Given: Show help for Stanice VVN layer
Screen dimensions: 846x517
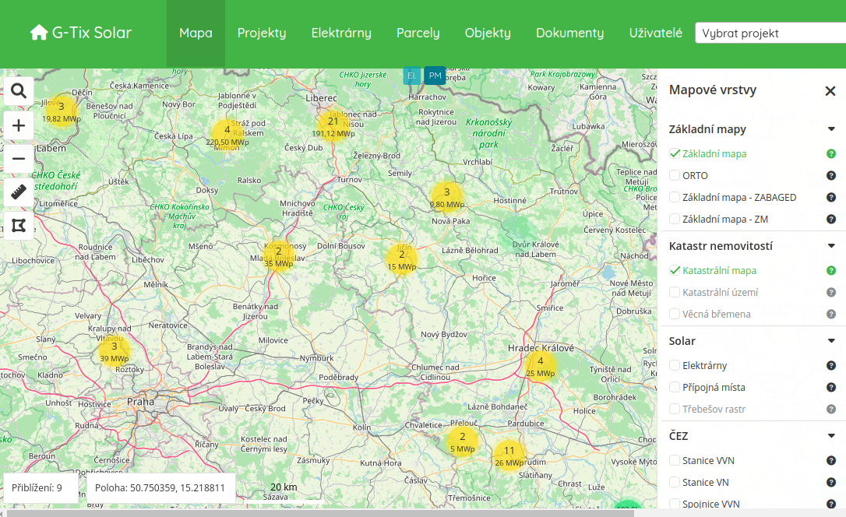Looking at the screenshot, I should tap(831, 460).
